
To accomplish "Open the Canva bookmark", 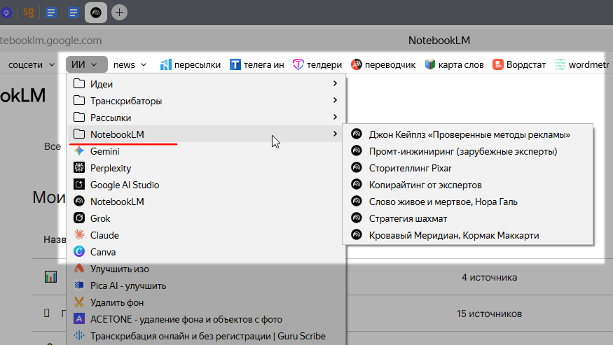I will pos(102,252).
